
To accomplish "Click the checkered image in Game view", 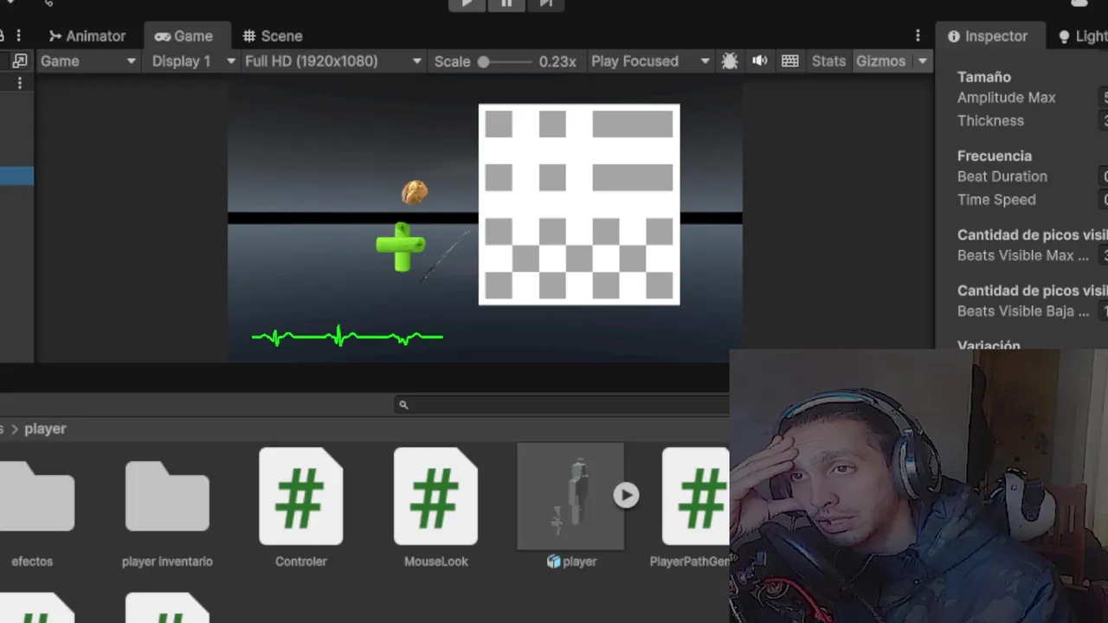I will pyautogui.click(x=579, y=205).
